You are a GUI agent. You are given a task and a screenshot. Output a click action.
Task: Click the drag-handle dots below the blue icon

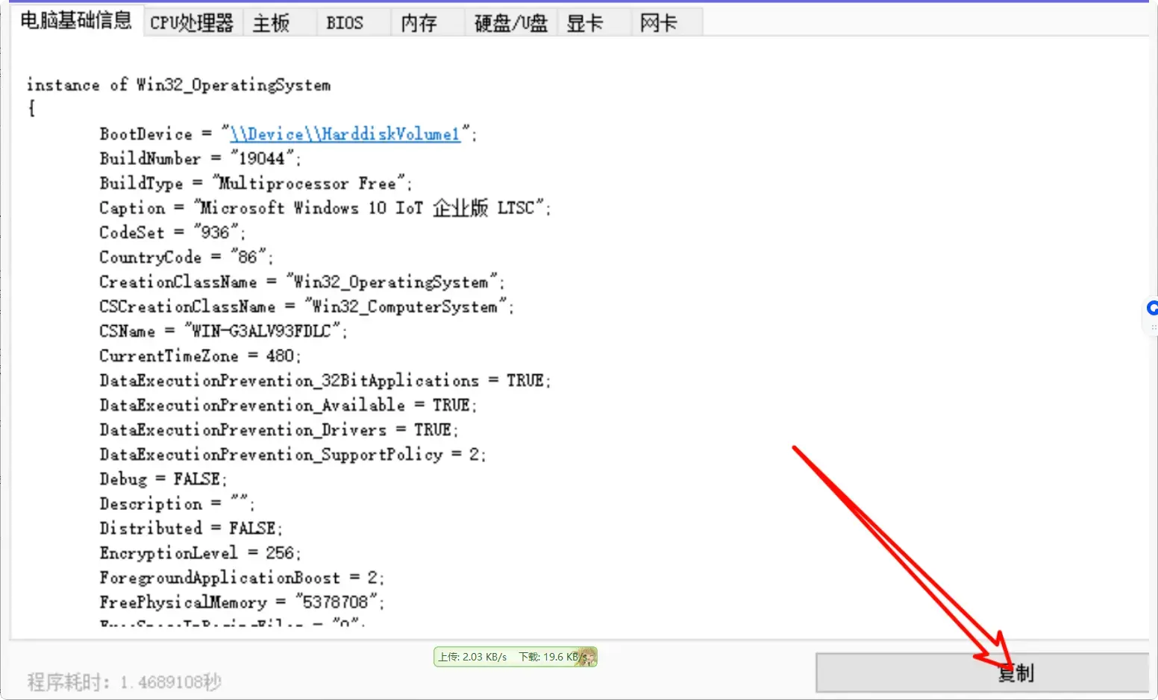(1154, 327)
